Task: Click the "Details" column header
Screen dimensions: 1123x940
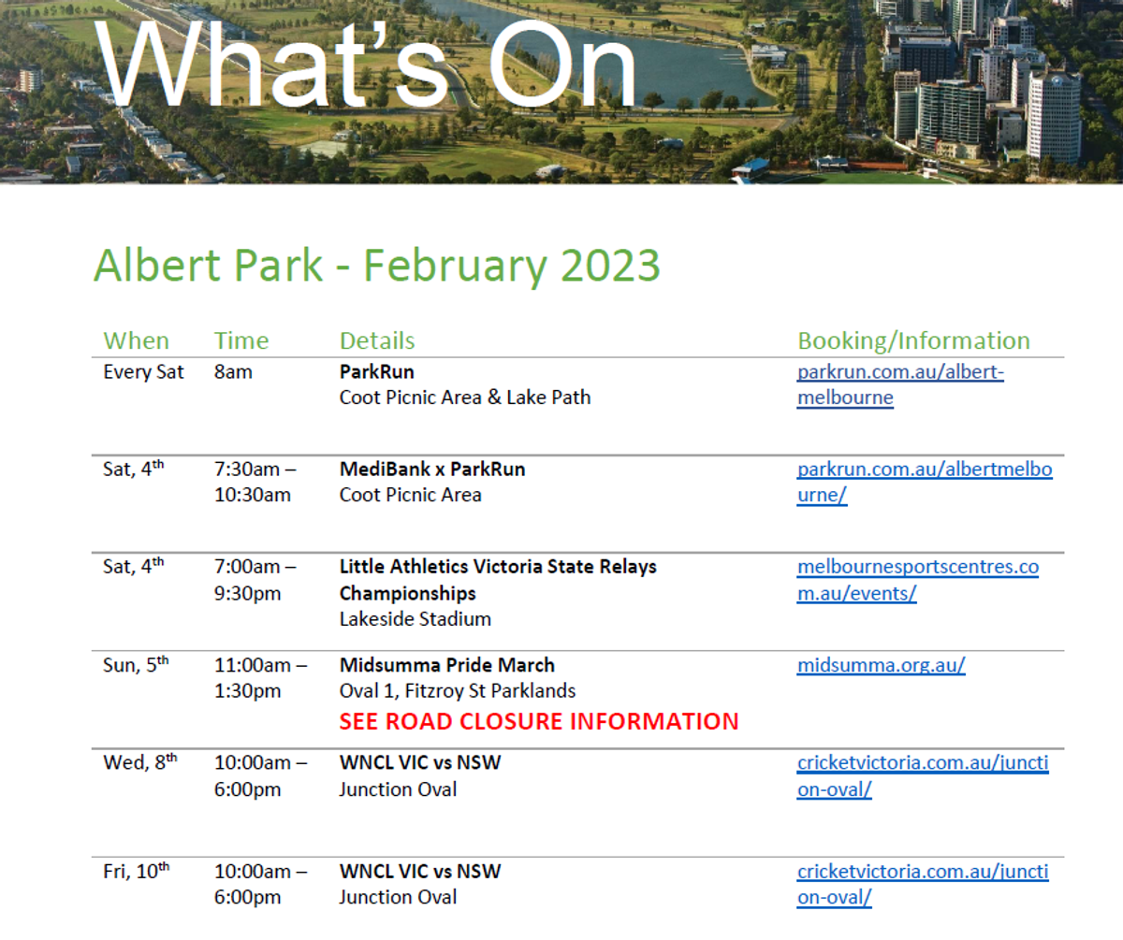Action: pos(377,340)
